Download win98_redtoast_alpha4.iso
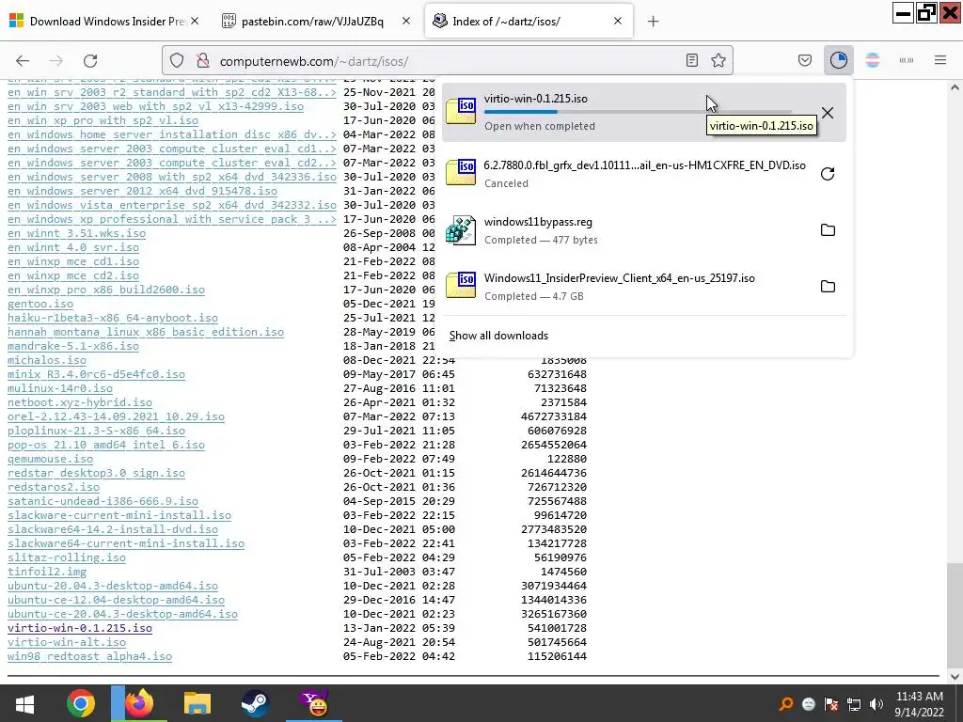The height and width of the screenshot is (722, 963). click(x=89, y=656)
